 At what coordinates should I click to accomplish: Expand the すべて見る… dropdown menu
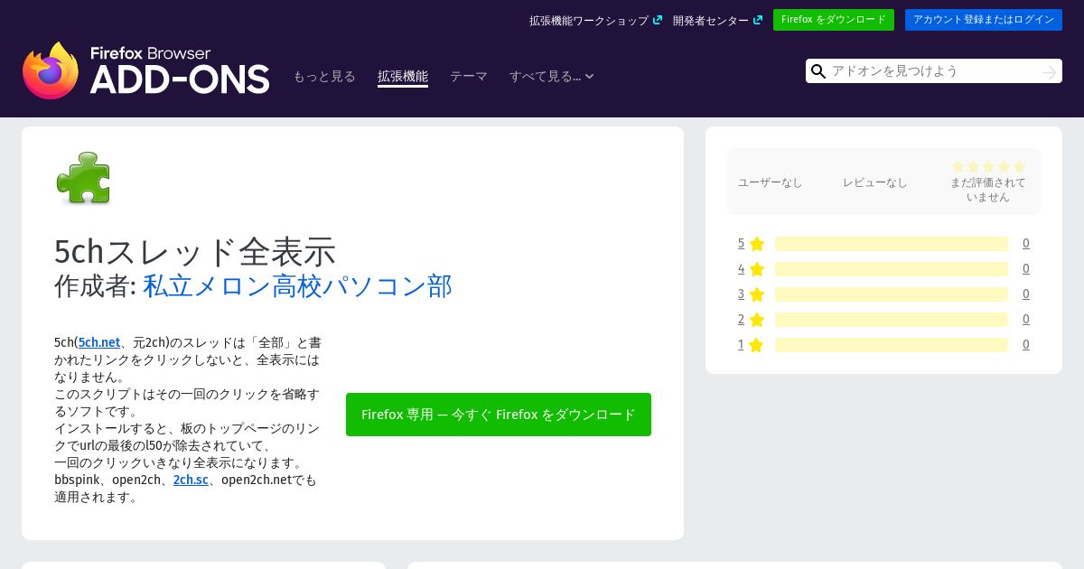(x=551, y=77)
